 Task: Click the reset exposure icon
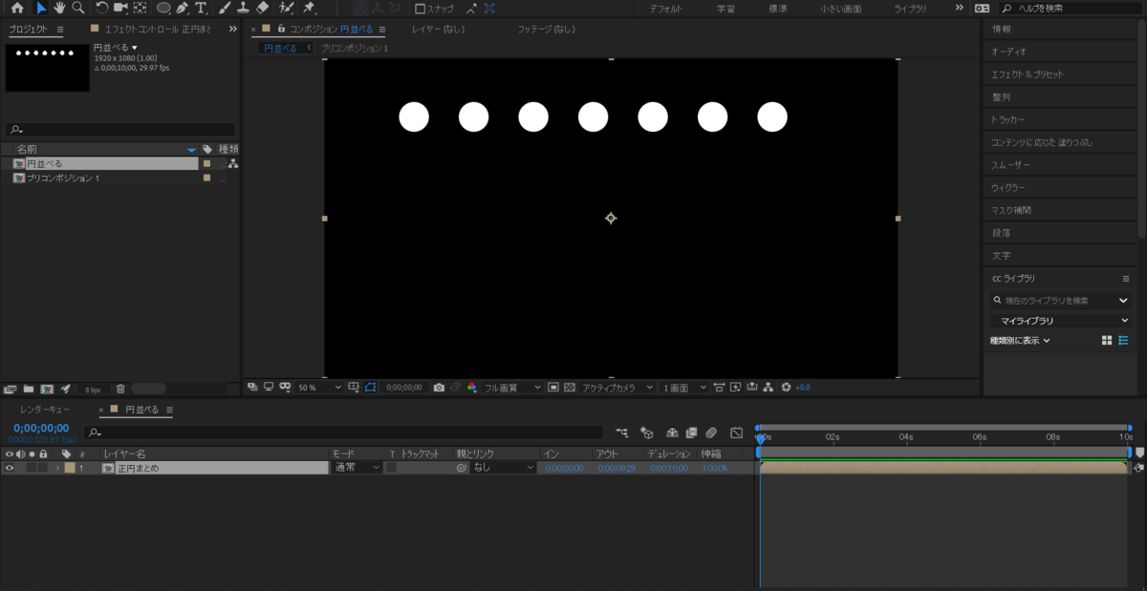click(786, 388)
